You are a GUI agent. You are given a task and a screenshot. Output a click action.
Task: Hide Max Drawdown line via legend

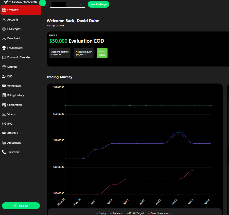click(x=160, y=213)
